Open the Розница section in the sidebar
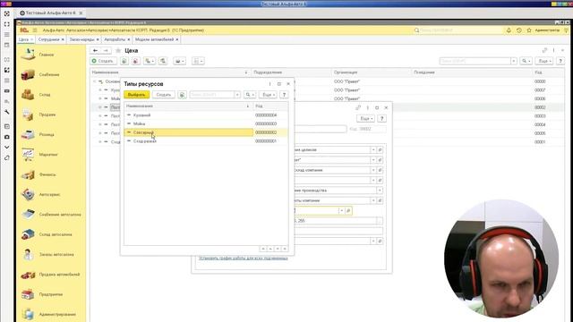The width and height of the screenshot is (573, 322). point(47,135)
